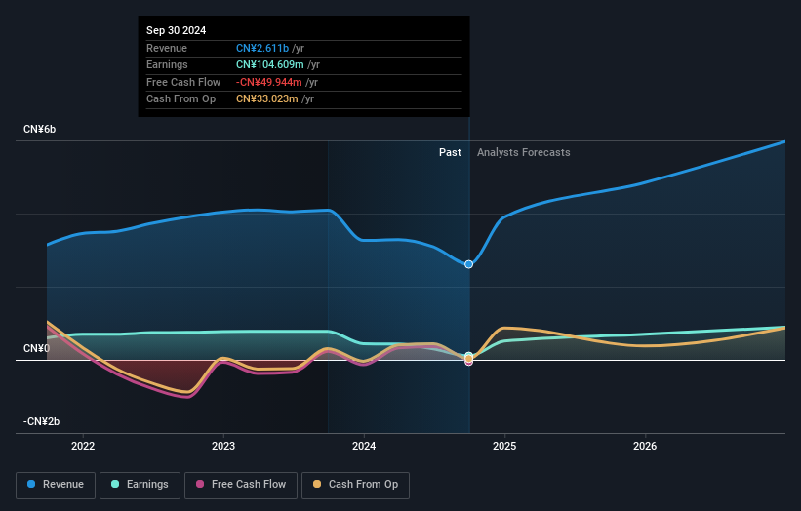Toggle the Cash From Op legend button
801x511 pixels.
(x=355, y=485)
